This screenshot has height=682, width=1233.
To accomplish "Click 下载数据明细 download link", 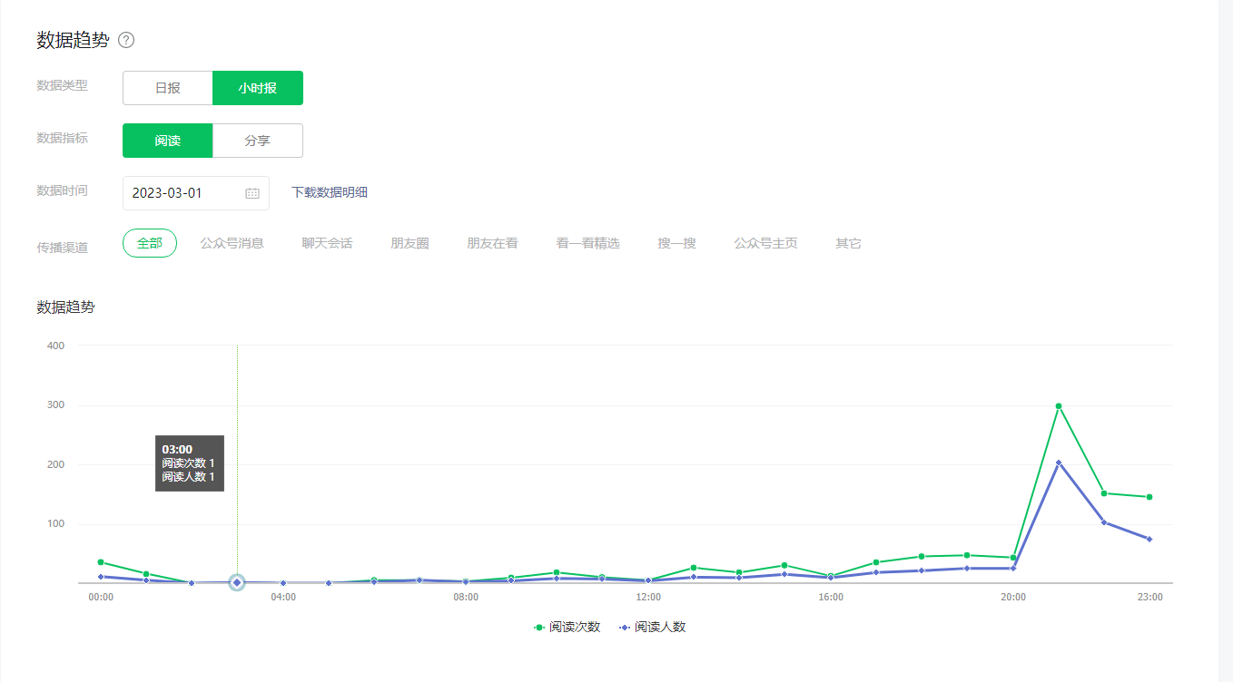I will tap(330, 192).
